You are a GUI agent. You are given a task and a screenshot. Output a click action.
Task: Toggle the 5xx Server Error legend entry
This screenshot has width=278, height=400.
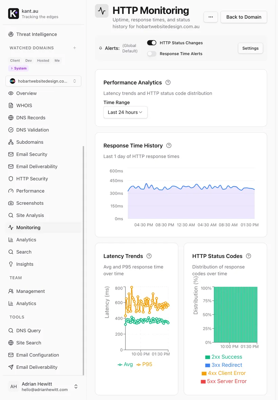224,381
